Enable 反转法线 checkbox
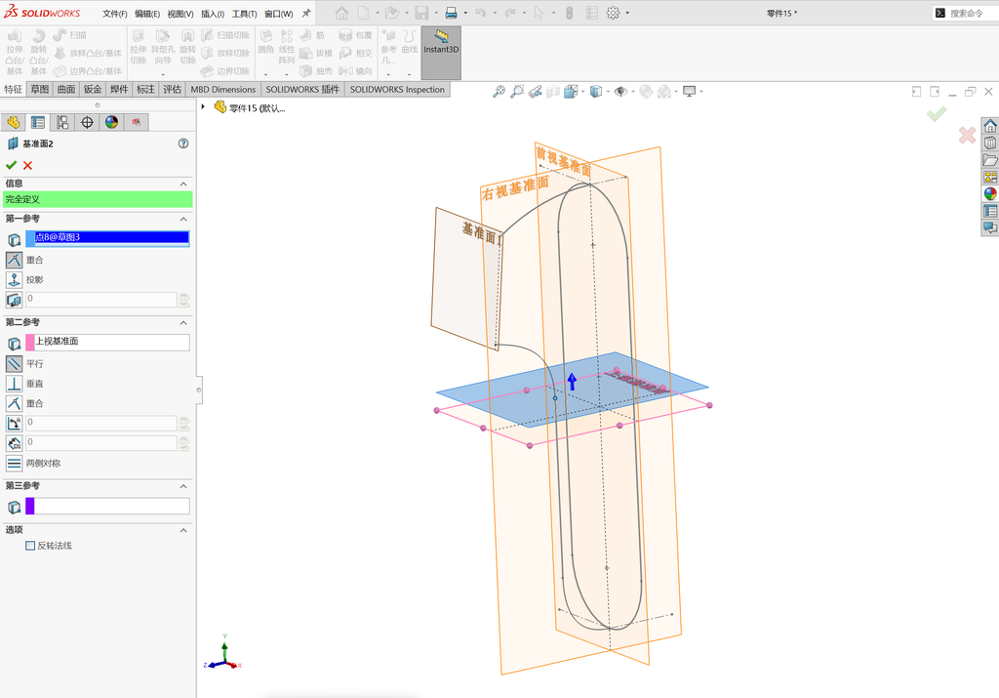The width and height of the screenshot is (999, 698). click(30, 546)
